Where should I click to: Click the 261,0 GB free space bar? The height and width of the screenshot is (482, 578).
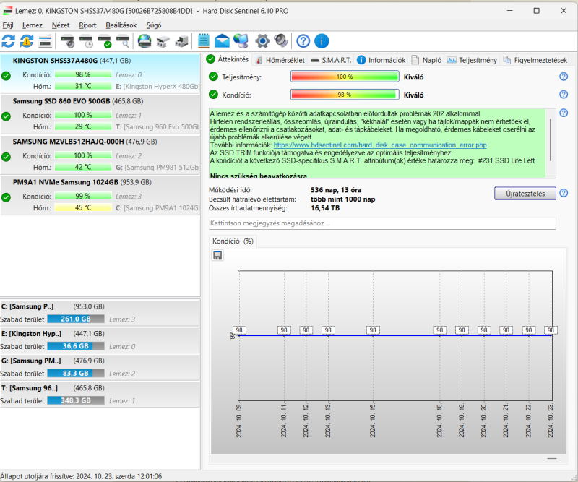pos(76,319)
